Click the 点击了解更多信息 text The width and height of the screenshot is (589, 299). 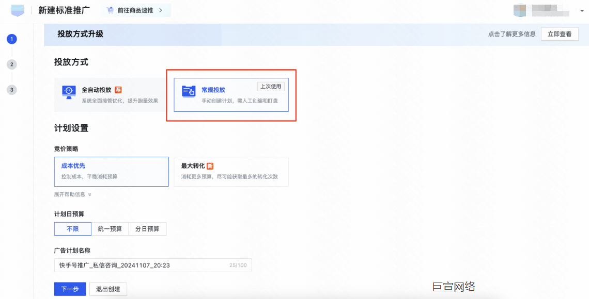click(x=512, y=34)
